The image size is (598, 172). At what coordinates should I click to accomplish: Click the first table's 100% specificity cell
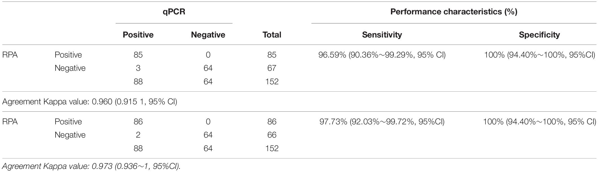(539, 55)
